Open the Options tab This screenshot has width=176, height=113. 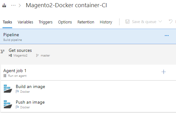(x=65, y=22)
